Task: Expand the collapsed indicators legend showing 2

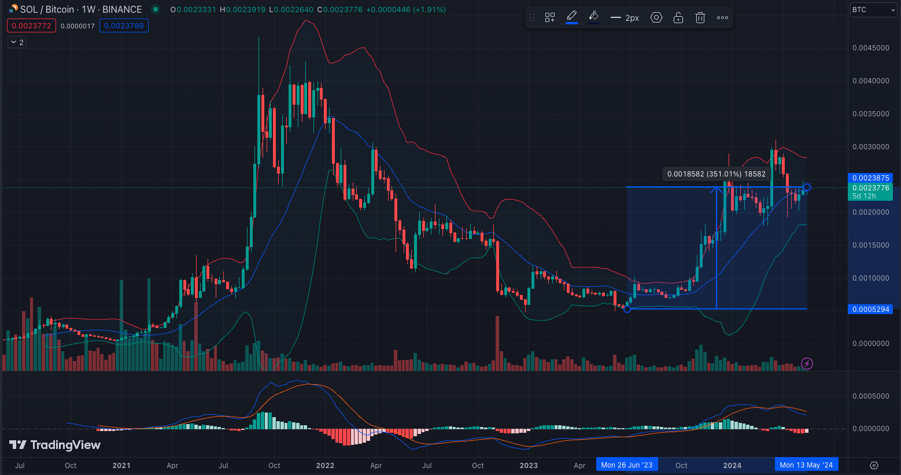Action: (17, 42)
